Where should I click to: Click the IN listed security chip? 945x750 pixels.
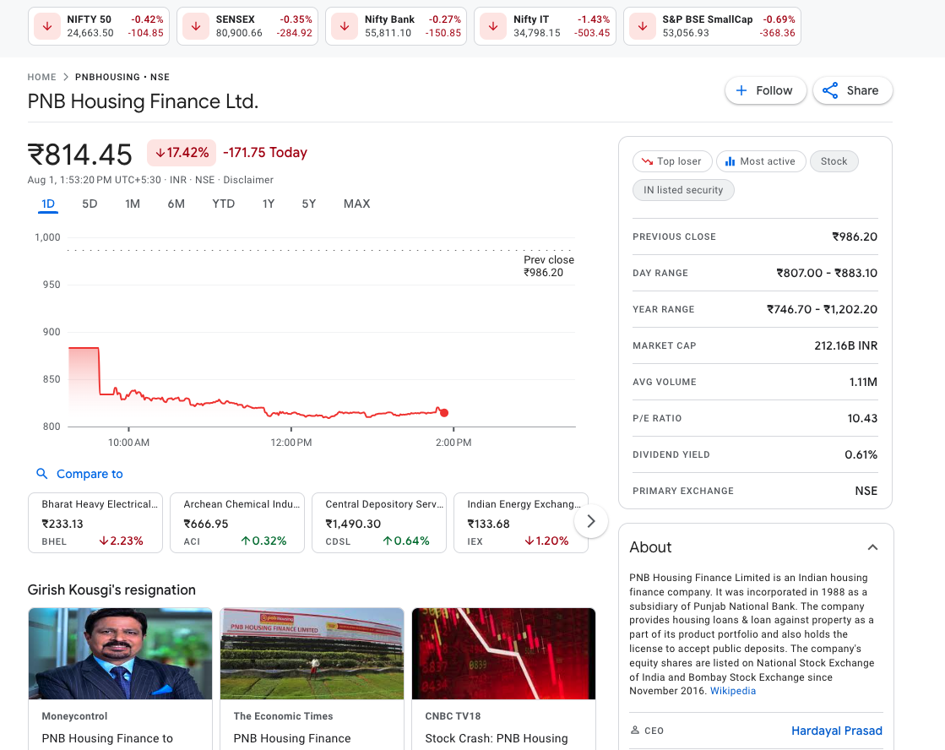coord(683,190)
